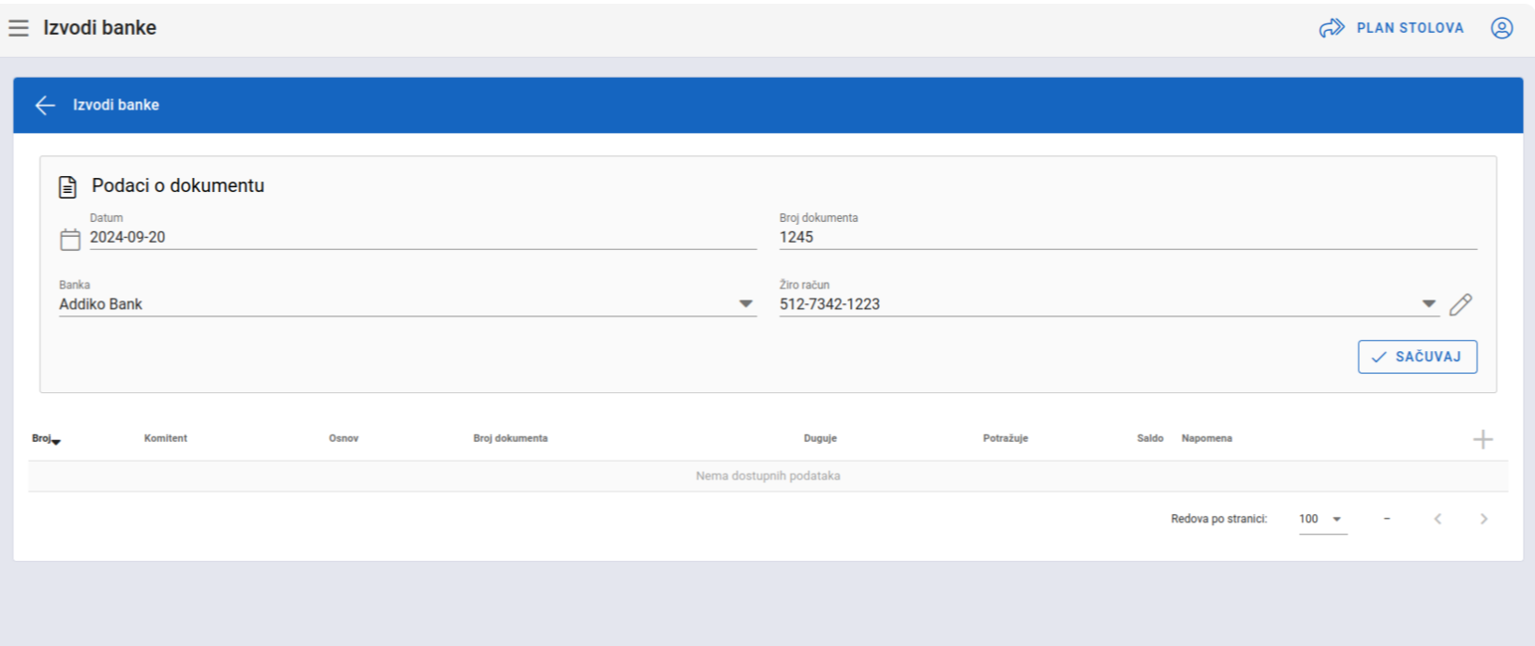Add a new row with plus icon
Viewport: 1535px width, 646px height.
pyautogui.click(x=1483, y=439)
